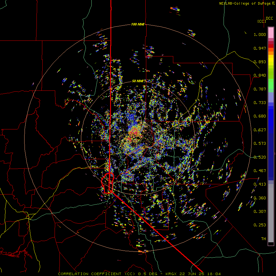This screenshot has height=276, width=276.
Task: Click the 0.680 legend value
Action: (260, 116)
